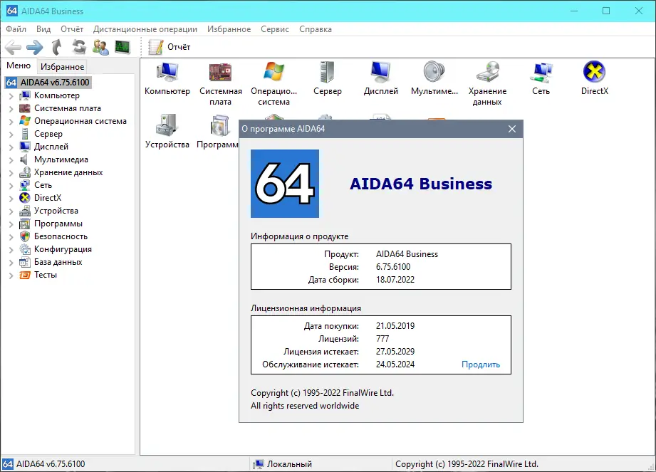The height and width of the screenshot is (472, 656).
Task: Open the Дисплей large icon
Action: tap(381, 78)
